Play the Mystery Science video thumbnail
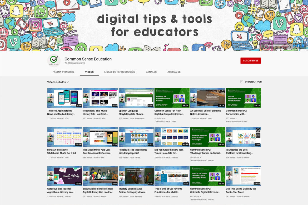The width and height of the screenshot is (308, 205). coord(136,176)
